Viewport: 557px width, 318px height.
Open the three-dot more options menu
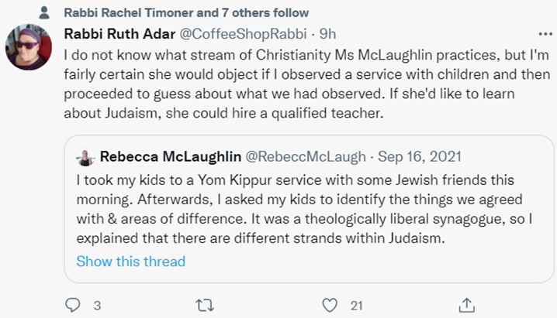click(545, 34)
